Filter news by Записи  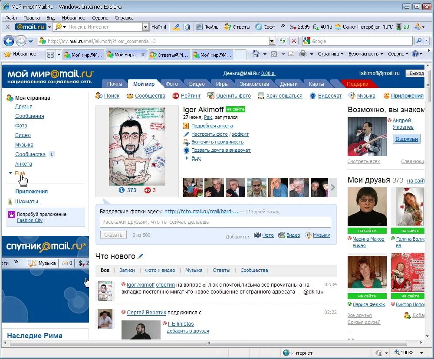pyautogui.click(x=127, y=270)
